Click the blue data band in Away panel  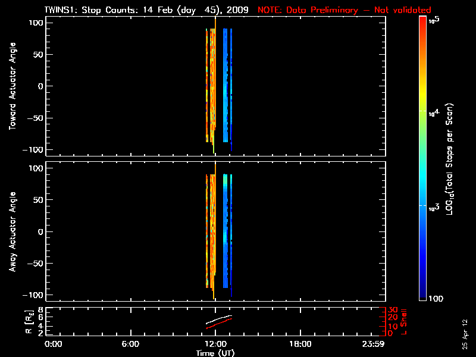[x=226, y=232]
